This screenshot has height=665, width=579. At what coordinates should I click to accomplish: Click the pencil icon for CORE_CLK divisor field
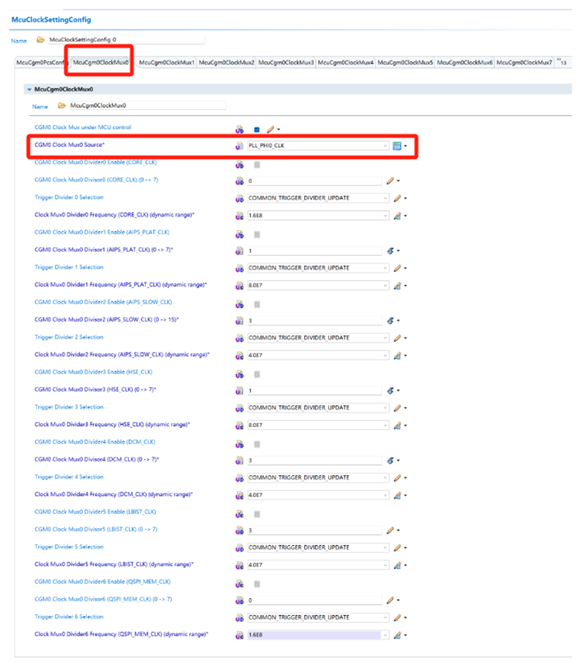pos(391,180)
